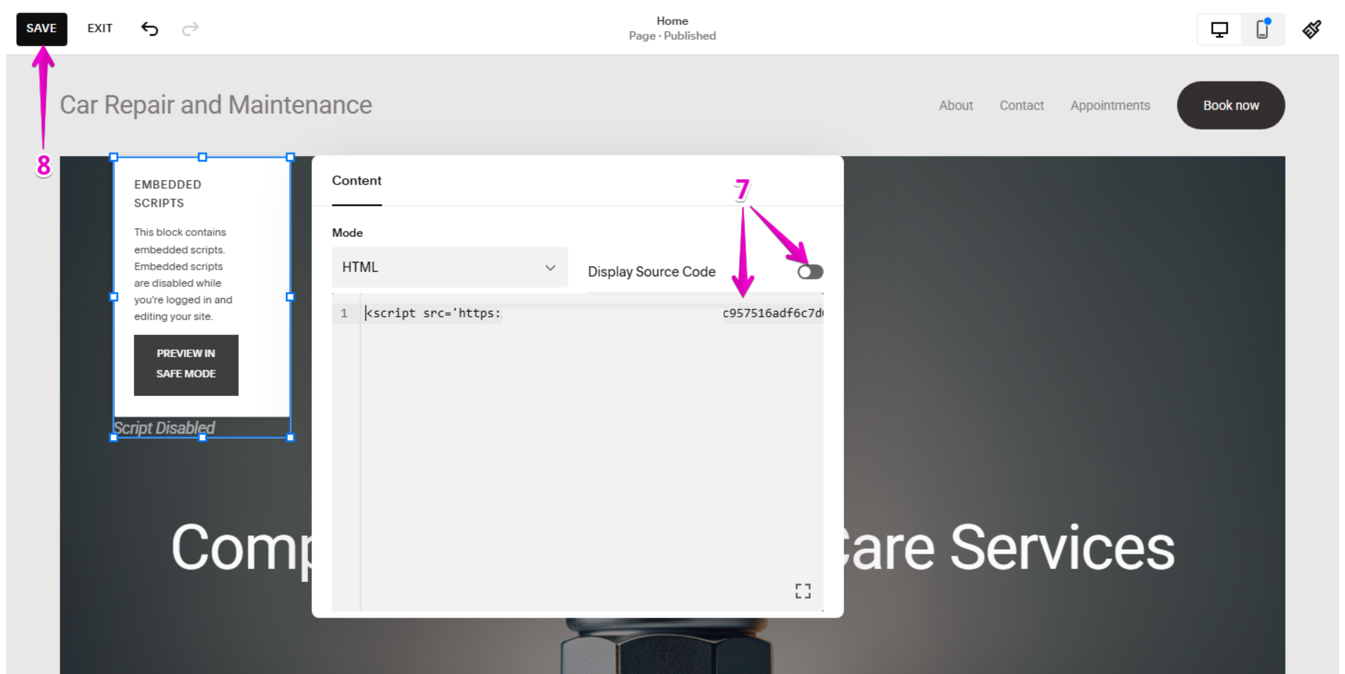1345x674 pixels.
Task: Open the About navigation link
Action: coord(955,106)
